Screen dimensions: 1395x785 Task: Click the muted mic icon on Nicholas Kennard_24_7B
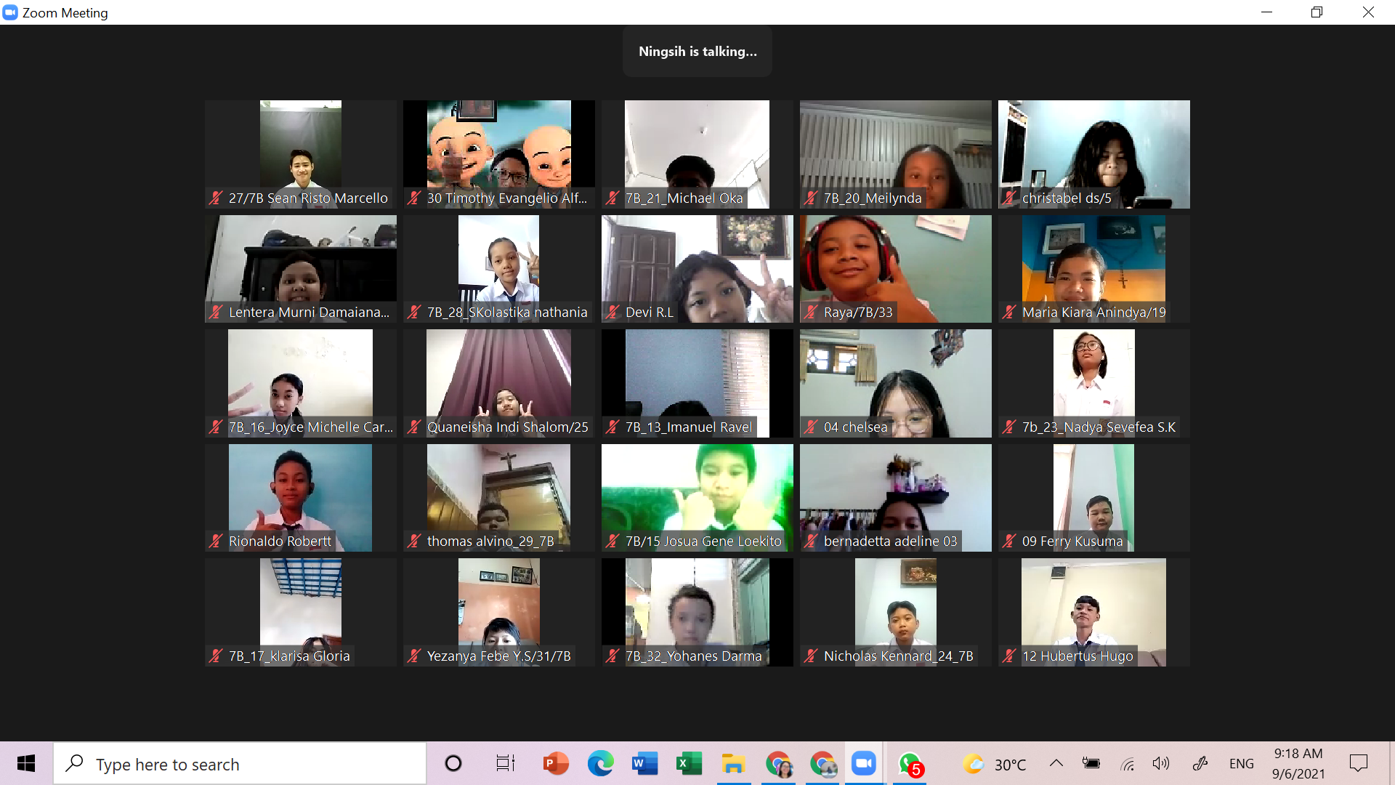[x=811, y=656]
